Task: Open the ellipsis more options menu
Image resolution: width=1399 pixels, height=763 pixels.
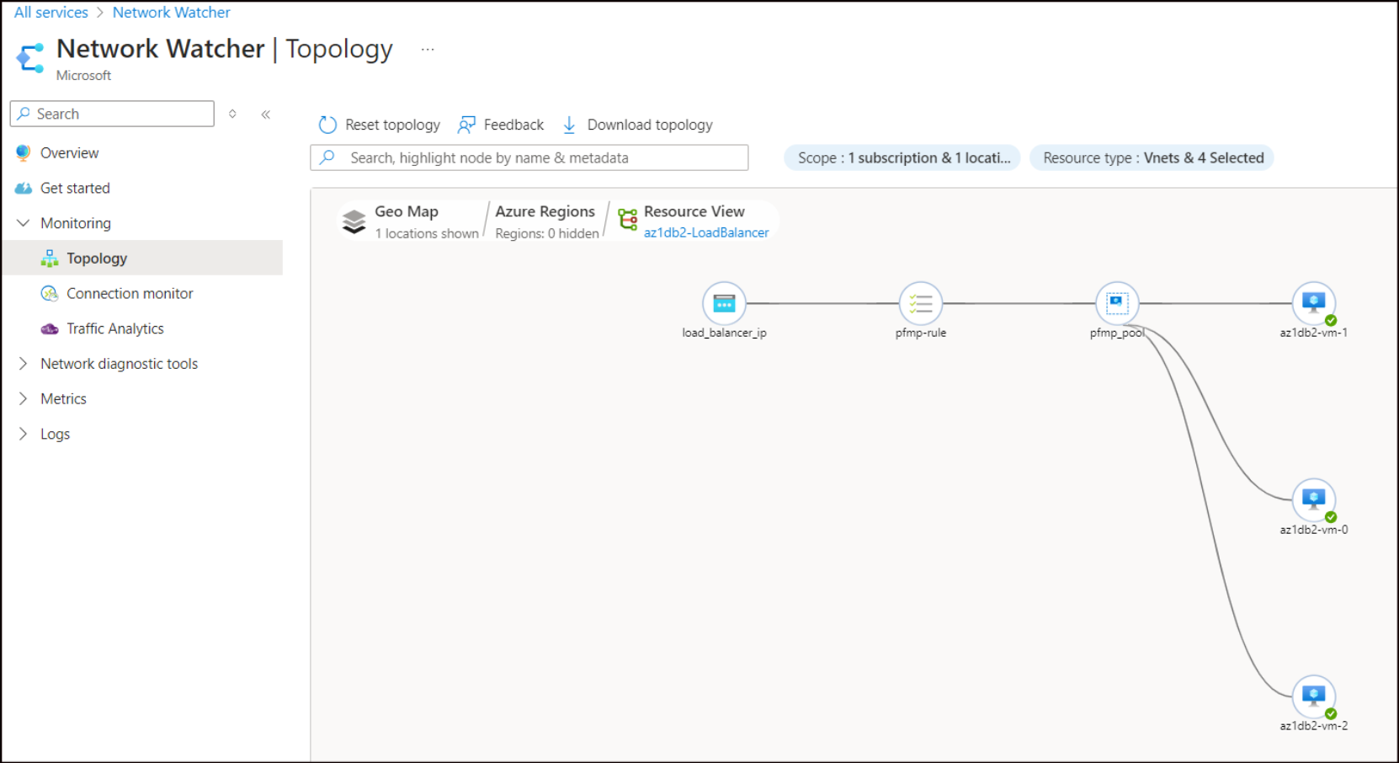Action: (428, 50)
